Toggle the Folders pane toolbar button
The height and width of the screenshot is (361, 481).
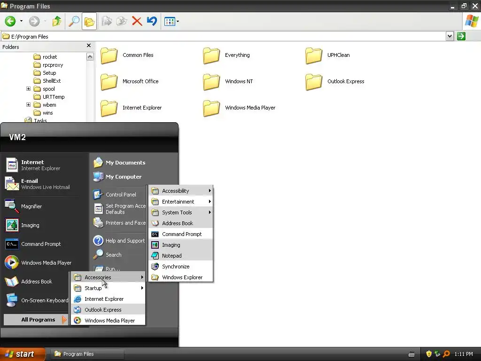(x=89, y=21)
